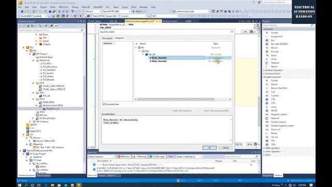332x187 pixels.
Task: Select the Execute element in Toolbox
Action: (x=274, y=51)
